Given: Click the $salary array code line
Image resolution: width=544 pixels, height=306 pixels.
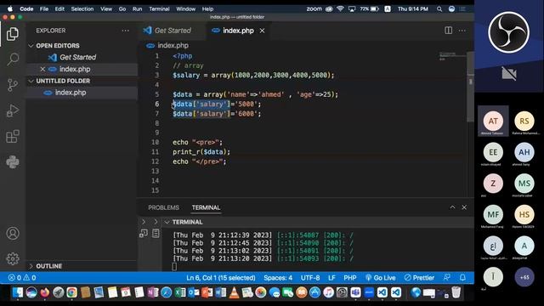Looking at the screenshot, I should 253,76.
